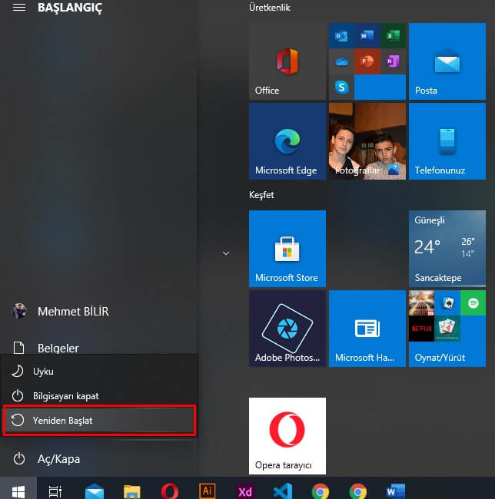Image resolution: width=495 pixels, height=499 pixels.
Task: Launch Word from the taskbar
Action: coord(395,491)
